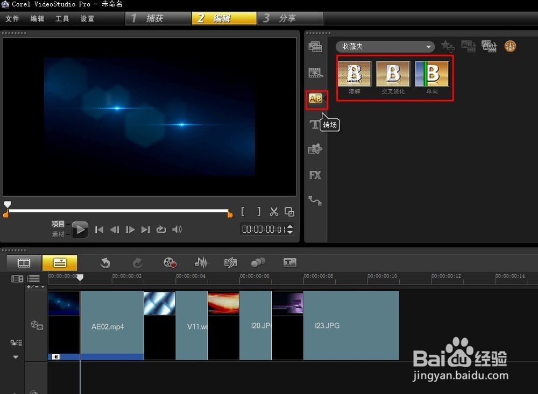
Task: Open the Motion Tracking spheres icon
Action: (x=258, y=263)
